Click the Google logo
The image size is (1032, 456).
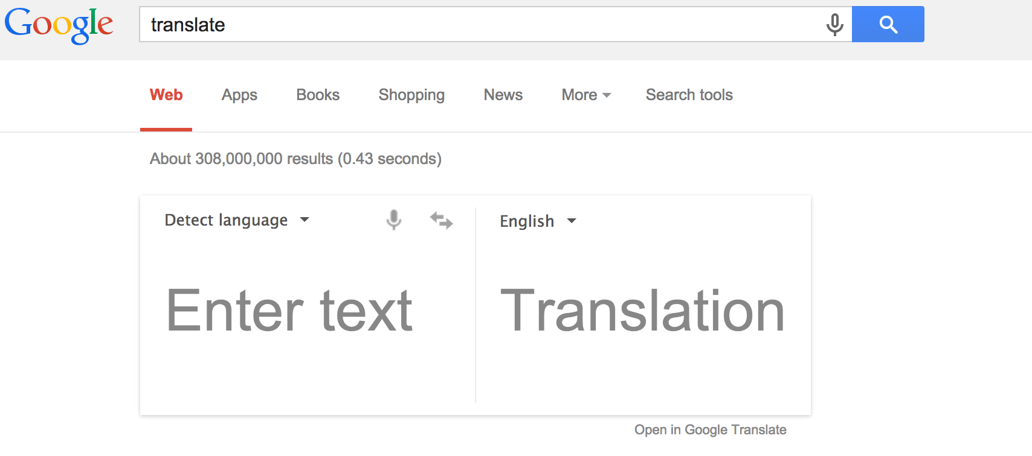click(59, 25)
